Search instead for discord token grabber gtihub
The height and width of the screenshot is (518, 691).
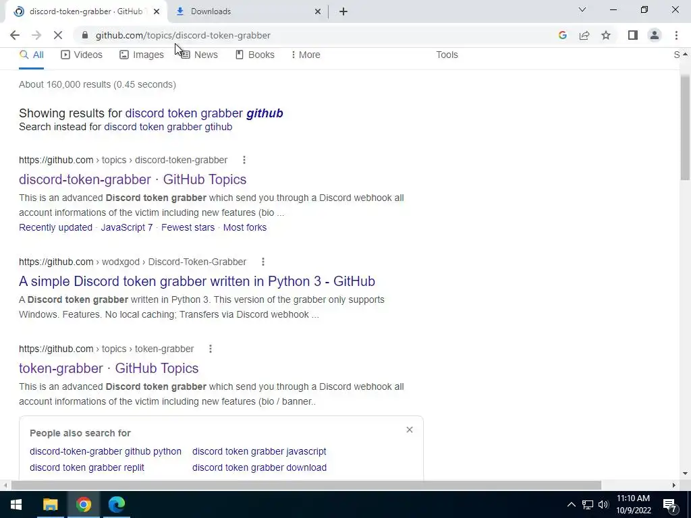pos(168,127)
